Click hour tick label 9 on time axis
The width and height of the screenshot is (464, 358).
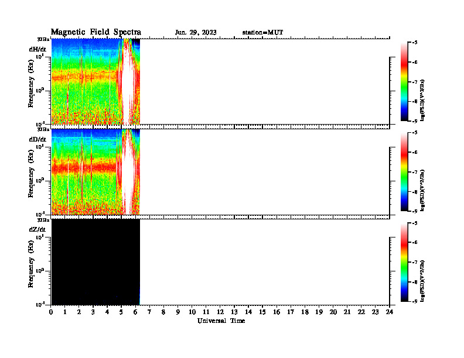[x=178, y=312]
